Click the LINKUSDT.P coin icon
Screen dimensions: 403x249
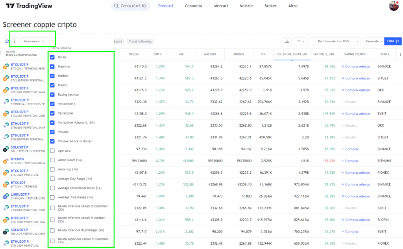click(x=6, y=196)
